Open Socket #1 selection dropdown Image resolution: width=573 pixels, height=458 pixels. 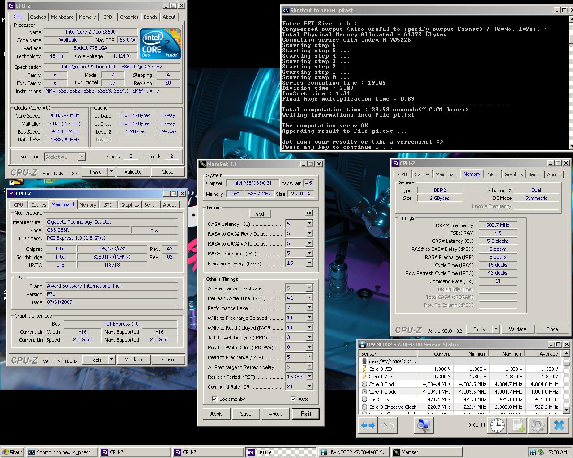(x=81, y=157)
